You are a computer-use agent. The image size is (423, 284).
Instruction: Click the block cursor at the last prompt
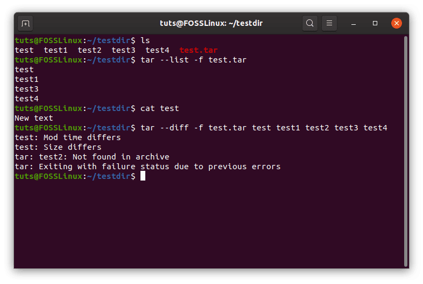[x=143, y=176]
